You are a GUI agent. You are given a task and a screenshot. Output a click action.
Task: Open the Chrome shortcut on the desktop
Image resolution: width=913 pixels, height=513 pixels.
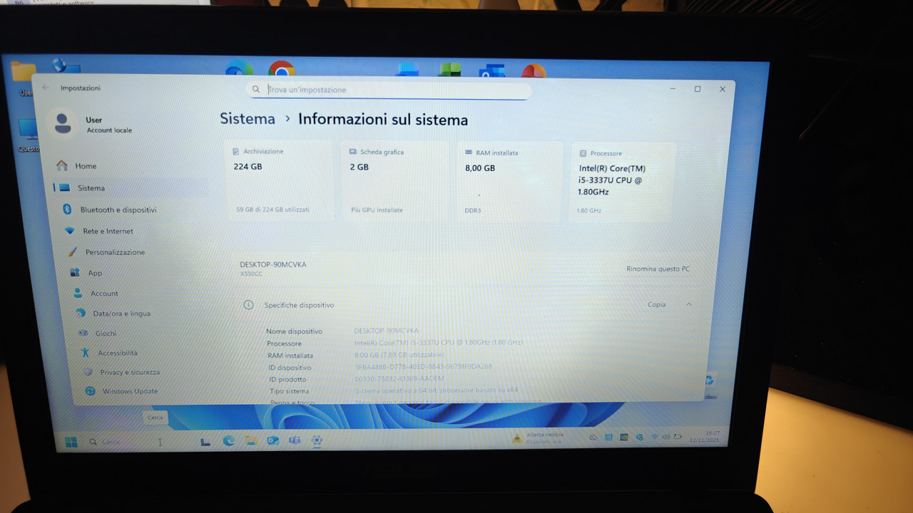tap(282, 69)
